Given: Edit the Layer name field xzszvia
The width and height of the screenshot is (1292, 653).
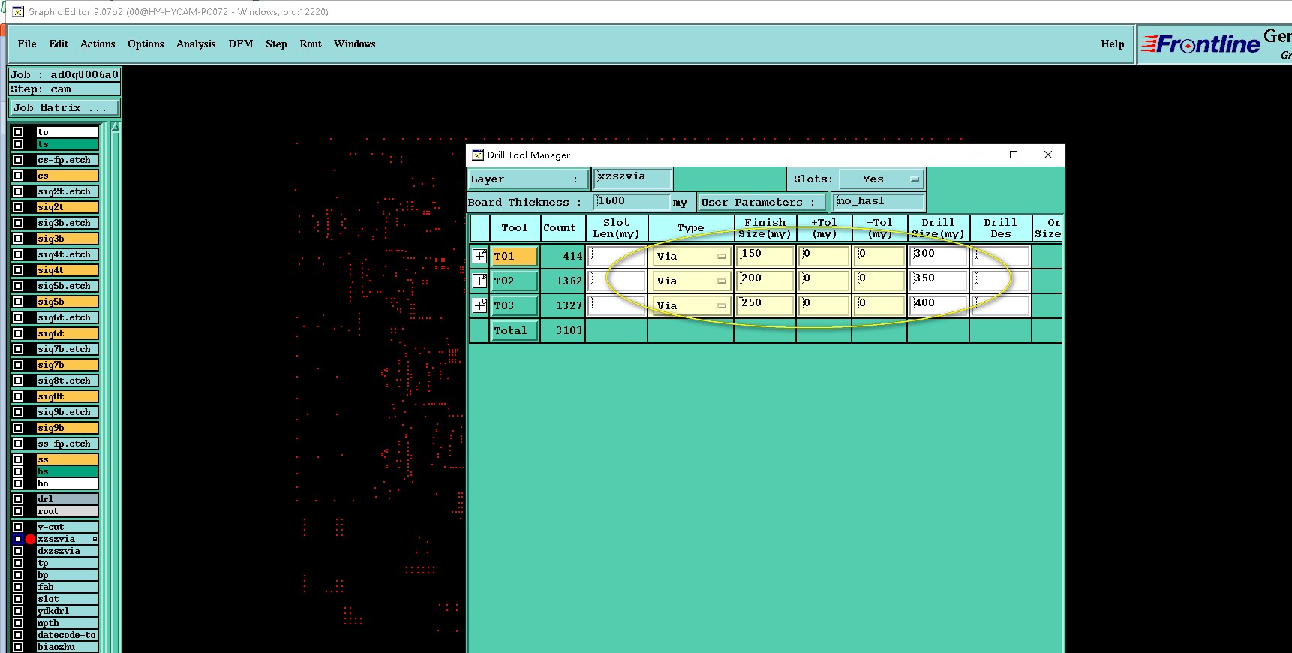Looking at the screenshot, I should click(x=632, y=178).
